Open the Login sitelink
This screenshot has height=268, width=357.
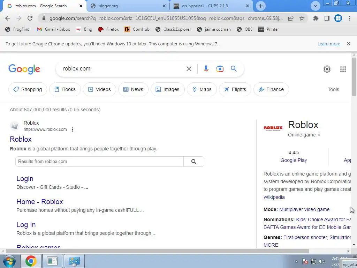coord(25,179)
